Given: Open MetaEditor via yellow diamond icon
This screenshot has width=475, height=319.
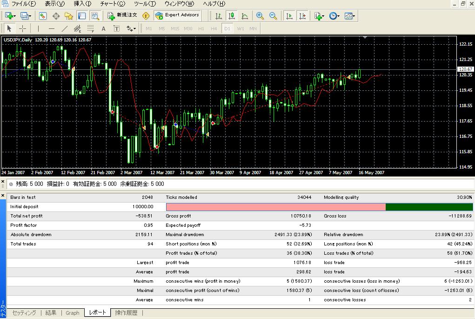Looking at the screenshot, I should click(x=146, y=16).
